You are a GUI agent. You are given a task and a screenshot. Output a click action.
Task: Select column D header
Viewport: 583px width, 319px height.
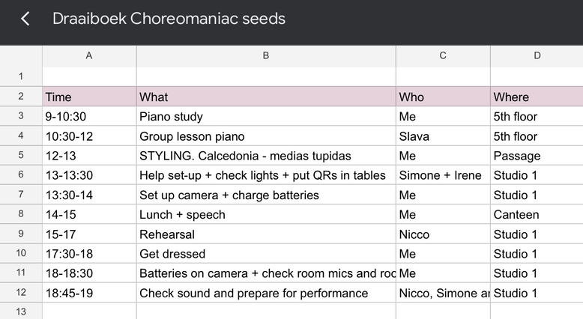(537, 55)
